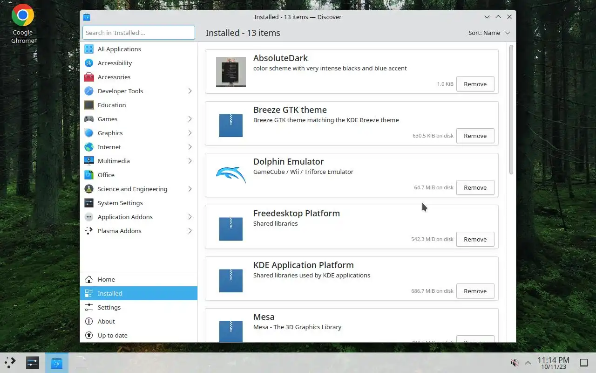Expand the Multimedia category arrow
The width and height of the screenshot is (596, 373).
pyautogui.click(x=190, y=161)
